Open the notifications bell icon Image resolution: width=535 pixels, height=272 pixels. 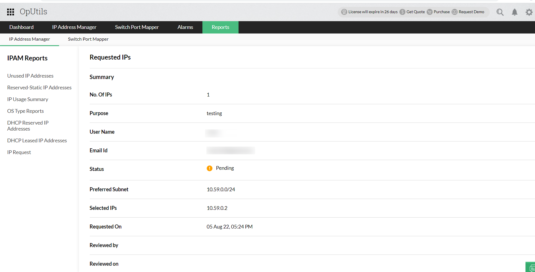515,12
